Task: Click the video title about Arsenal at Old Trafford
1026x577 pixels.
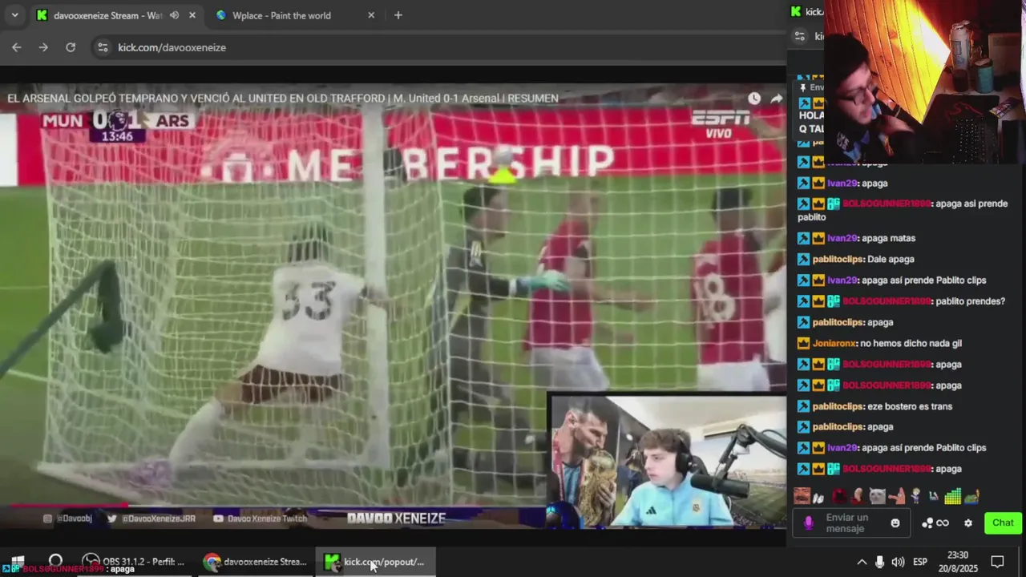Action: 283,98
